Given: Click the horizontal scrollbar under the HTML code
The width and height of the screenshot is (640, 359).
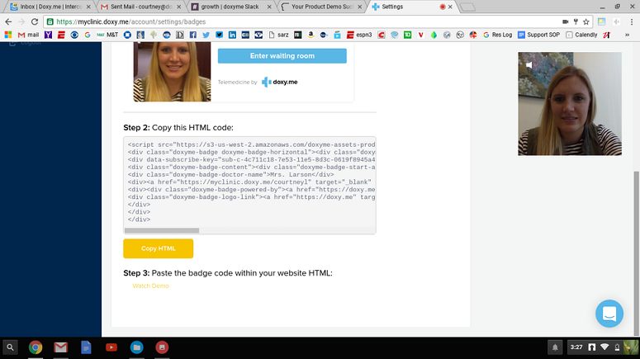Looking at the screenshot, I should pos(162,230).
